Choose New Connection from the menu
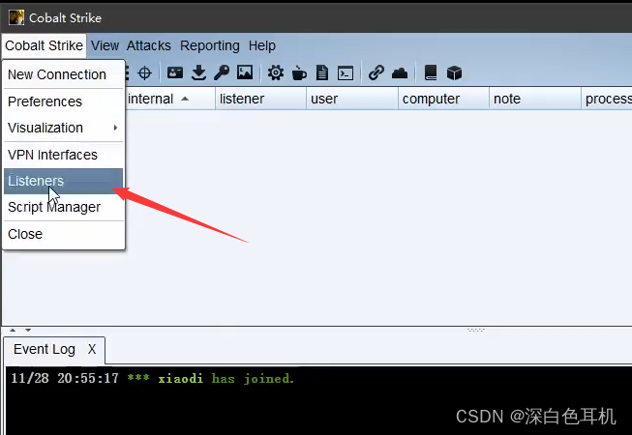This screenshot has height=435, width=632. pyautogui.click(x=63, y=74)
